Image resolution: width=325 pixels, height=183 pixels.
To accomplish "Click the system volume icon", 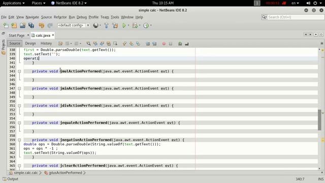I will [308, 3].
